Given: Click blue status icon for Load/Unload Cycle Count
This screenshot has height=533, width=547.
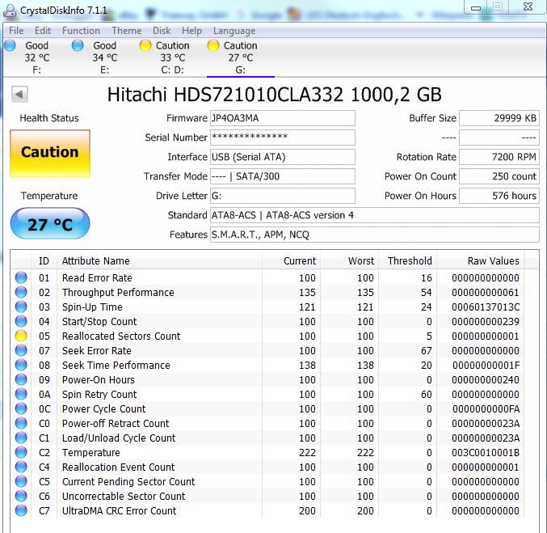Looking at the screenshot, I should tap(21, 438).
